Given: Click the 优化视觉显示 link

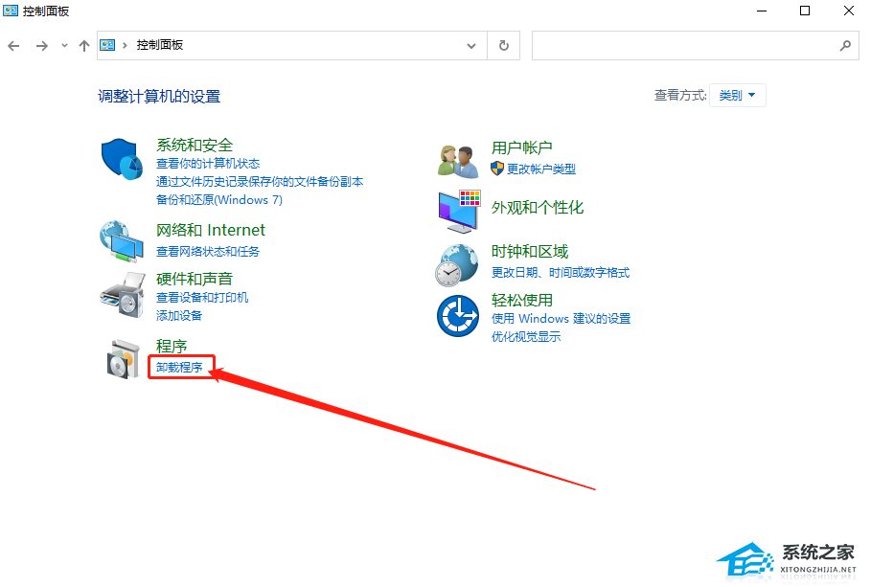Looking at the screenshot, I should [x=526, y=336].
